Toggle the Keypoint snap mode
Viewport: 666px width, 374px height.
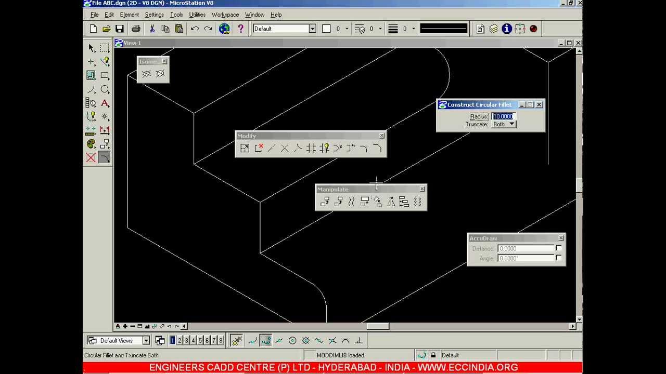tap(266, 341)
